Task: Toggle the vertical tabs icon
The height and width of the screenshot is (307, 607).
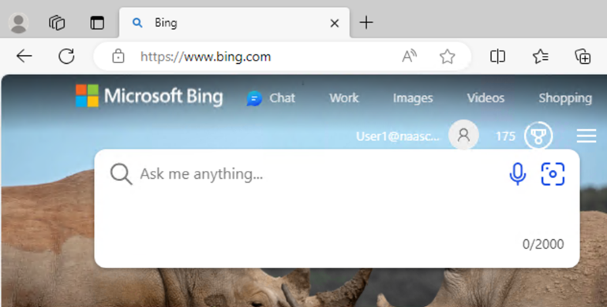Action: pos(97,23)
